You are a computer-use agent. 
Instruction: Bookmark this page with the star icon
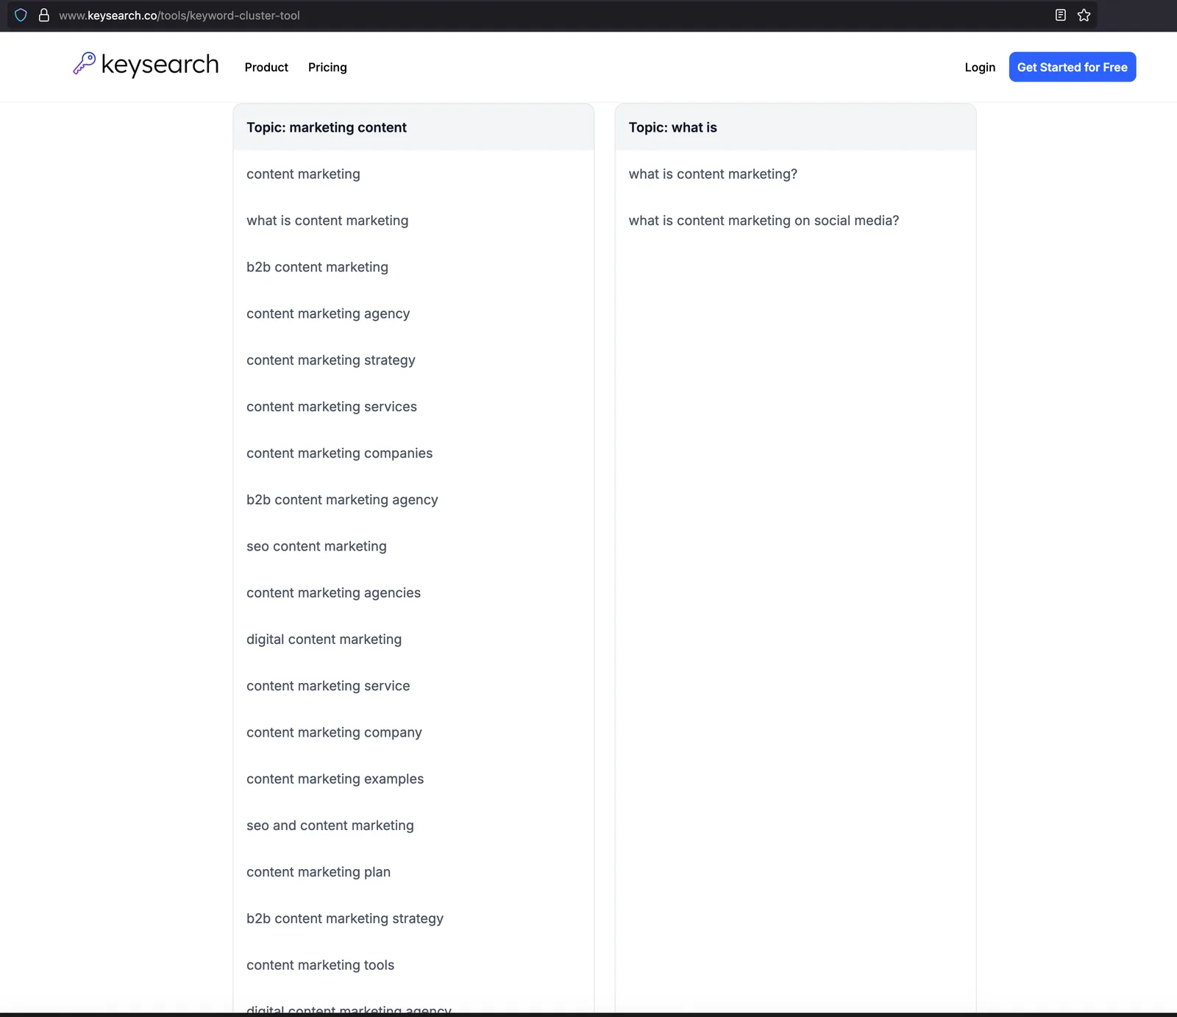coord(1084,15)
